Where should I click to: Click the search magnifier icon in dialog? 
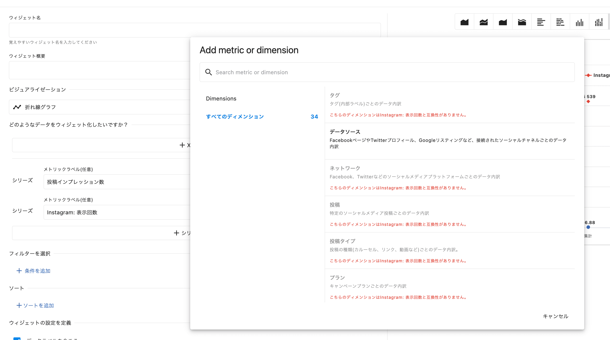[209, 72]
